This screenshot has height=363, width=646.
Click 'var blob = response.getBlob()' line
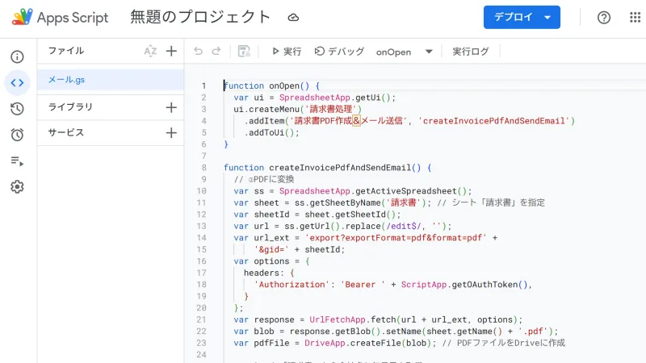(396, 332)
